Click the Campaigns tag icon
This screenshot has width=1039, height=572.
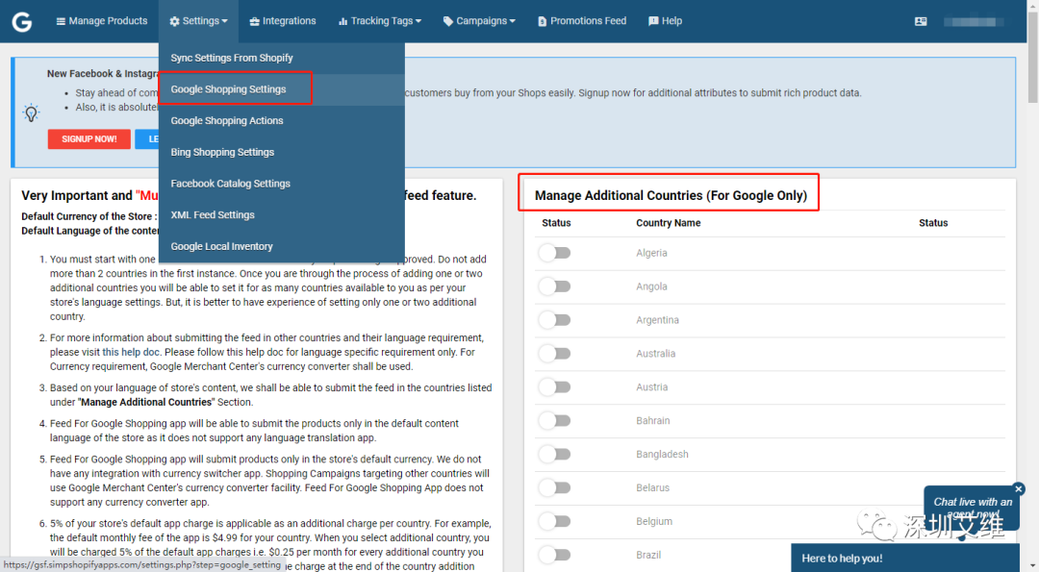[x=448, y=21]
